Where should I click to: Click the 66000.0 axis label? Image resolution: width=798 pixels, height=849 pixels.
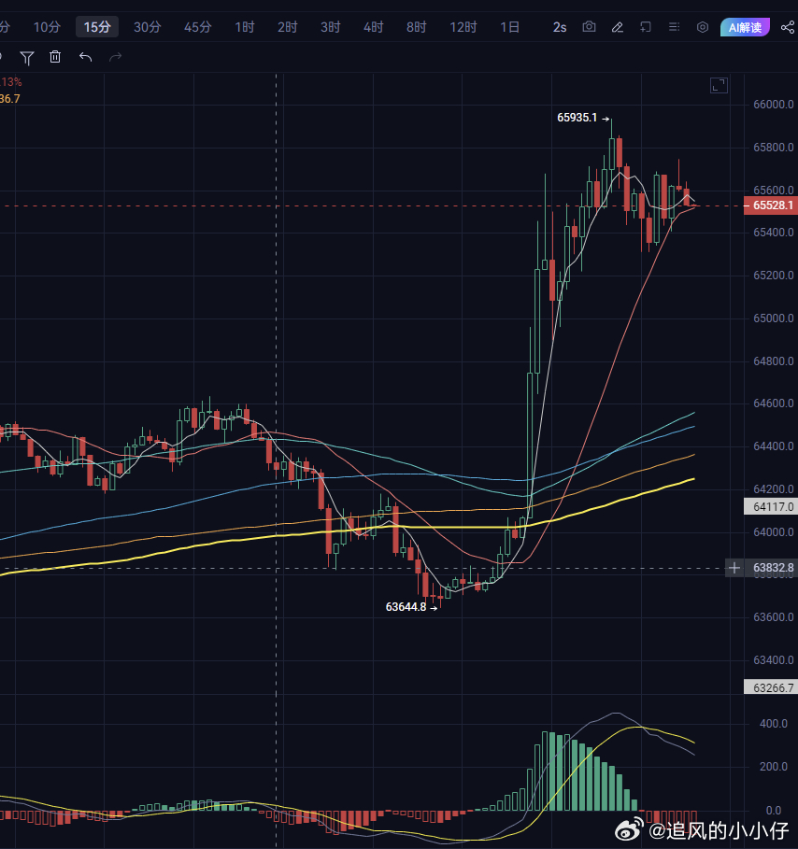point(774,105)
